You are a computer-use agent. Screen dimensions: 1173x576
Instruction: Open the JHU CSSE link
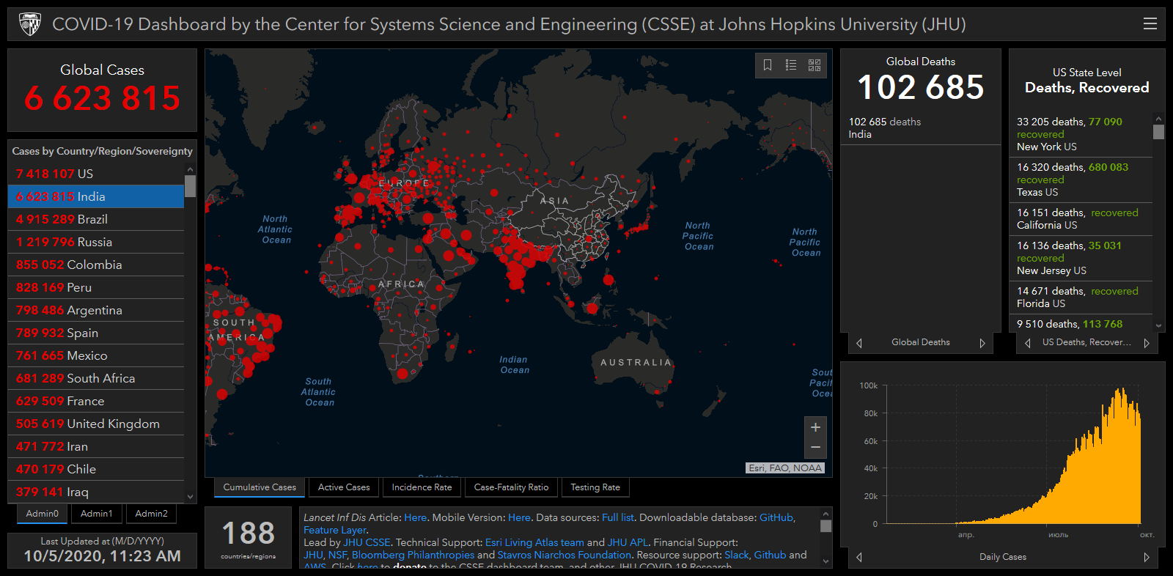pyautogui.click(x=367, y=542)
